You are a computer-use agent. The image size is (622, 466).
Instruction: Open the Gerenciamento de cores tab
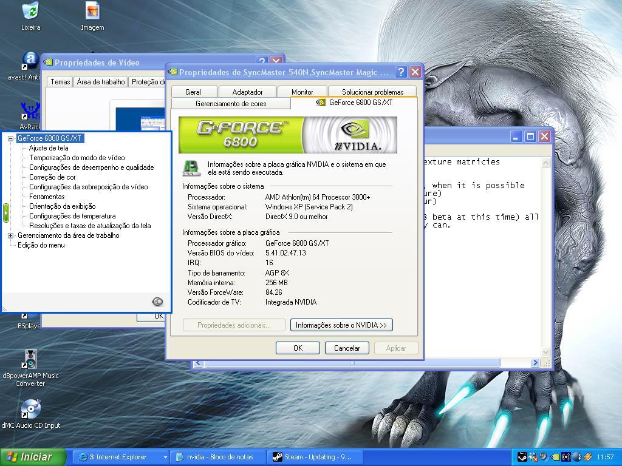click(x=231, y=103)
